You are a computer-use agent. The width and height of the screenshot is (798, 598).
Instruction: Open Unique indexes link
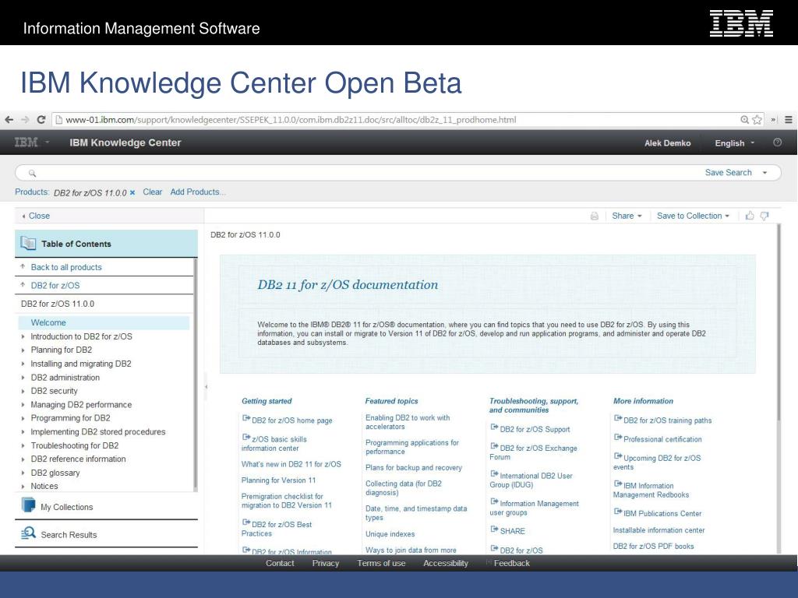[390, 534]
